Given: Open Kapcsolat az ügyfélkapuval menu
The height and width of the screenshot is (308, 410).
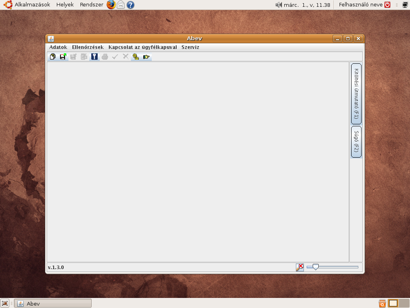Looking at the screenshot, I should pyautogui.click(x=143, y=47).
